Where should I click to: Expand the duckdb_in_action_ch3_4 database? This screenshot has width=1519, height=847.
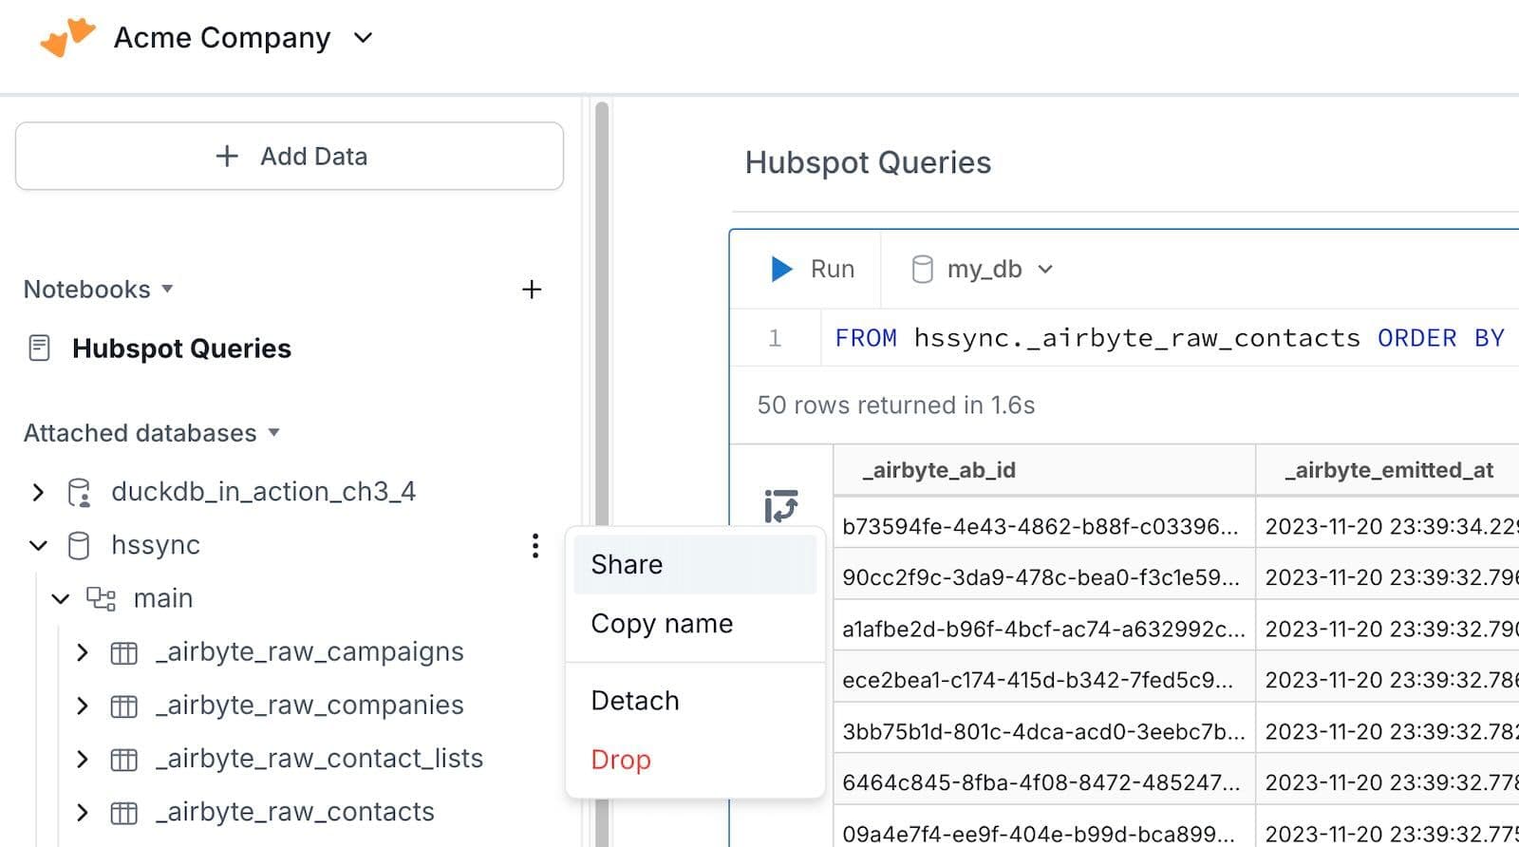38,492
